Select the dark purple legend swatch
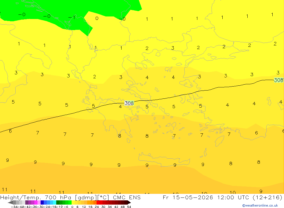The image size is (284, 208). coord(27,203)
